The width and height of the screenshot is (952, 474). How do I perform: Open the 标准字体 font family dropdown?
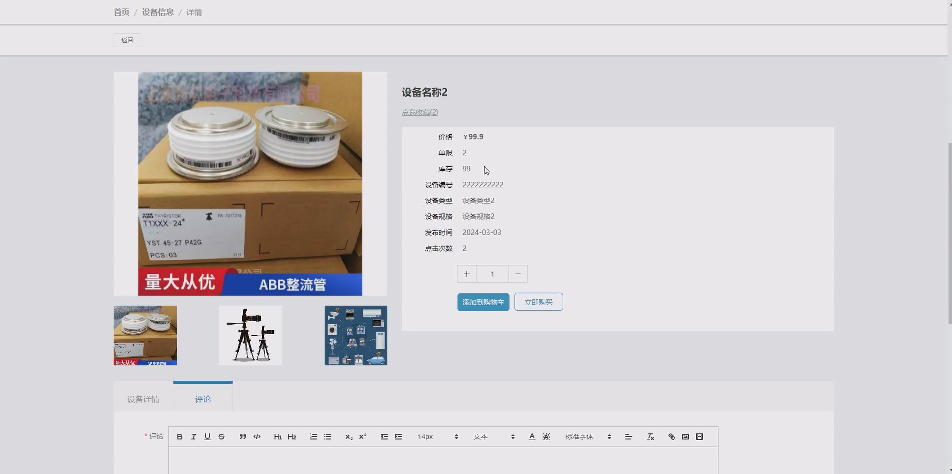(x=588, y=437)
